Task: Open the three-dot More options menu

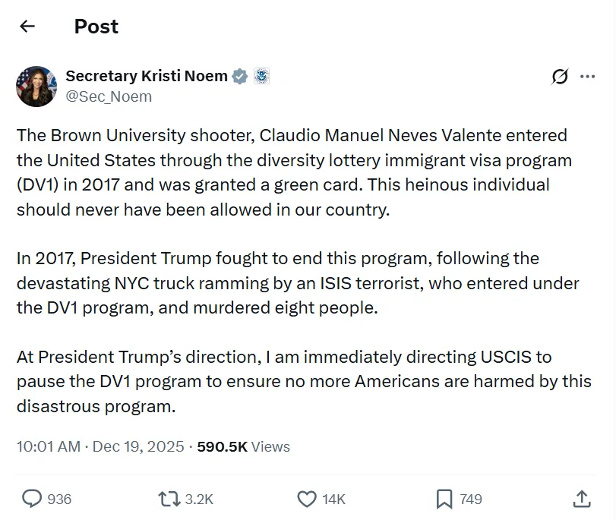Action: click(587, 76)
